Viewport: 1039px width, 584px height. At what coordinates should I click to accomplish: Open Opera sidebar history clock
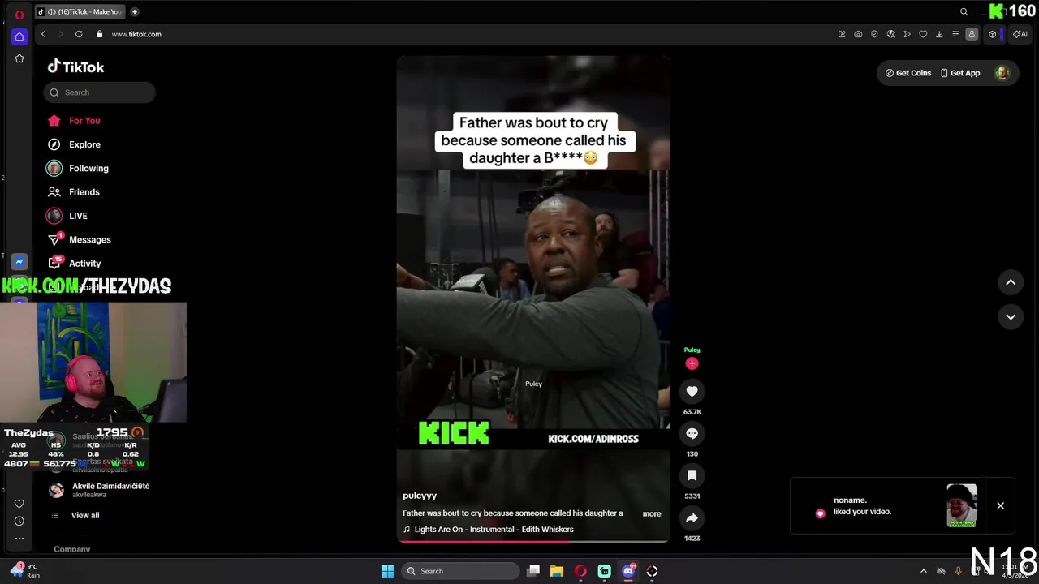coord(19,521)
